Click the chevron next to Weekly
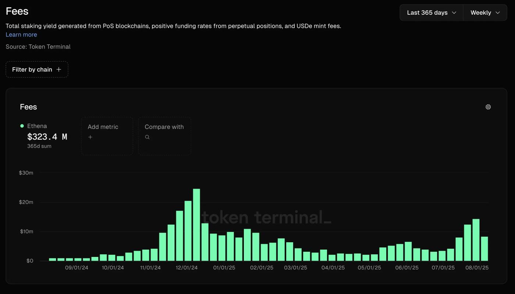The image size is (515, 294). click(498, 12)
